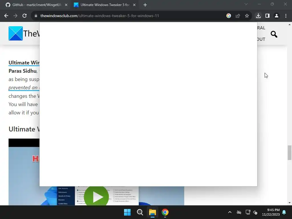Viewport: 292px width, 219px height.
Task: Open the site search magnifier
Action: tap(274, 34)
